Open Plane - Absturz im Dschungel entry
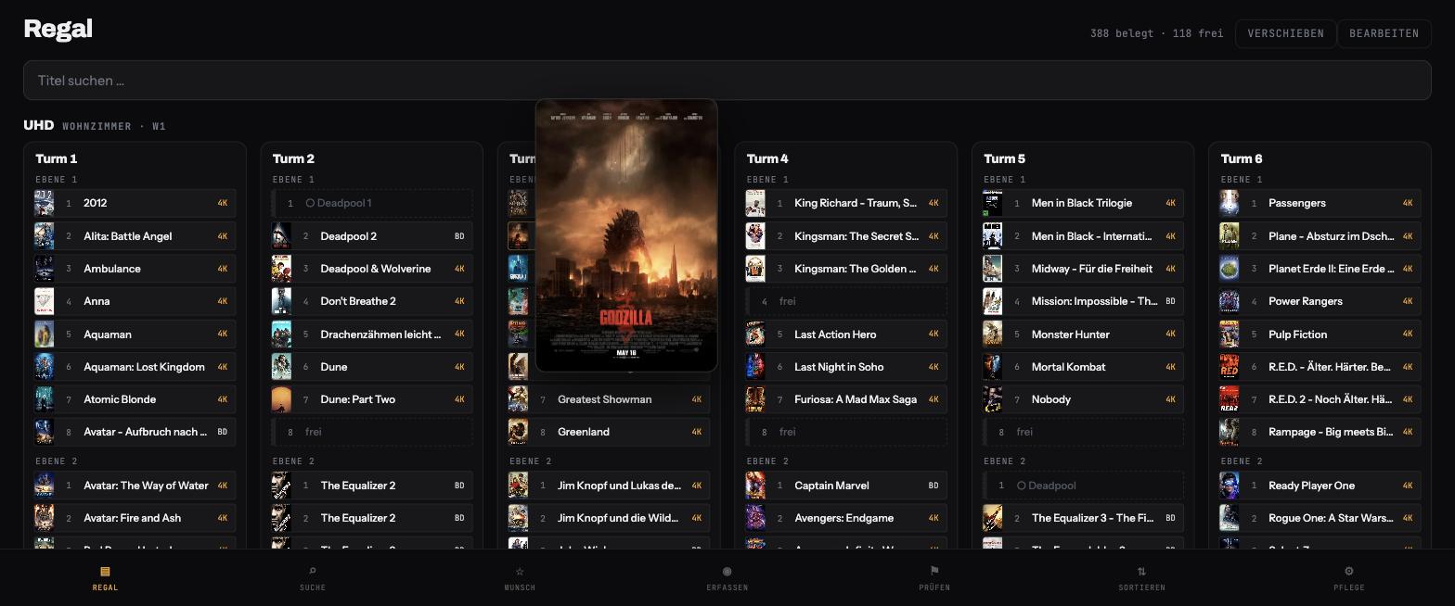This screenshot has width=1455, height=606. point(1320,236)
